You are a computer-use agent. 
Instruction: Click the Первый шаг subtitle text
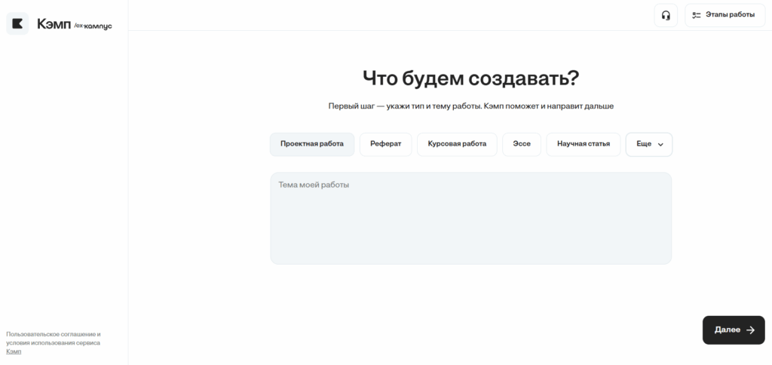pyautogui.click(x=470, y=106)
